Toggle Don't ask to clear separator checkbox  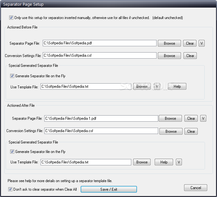10,189
